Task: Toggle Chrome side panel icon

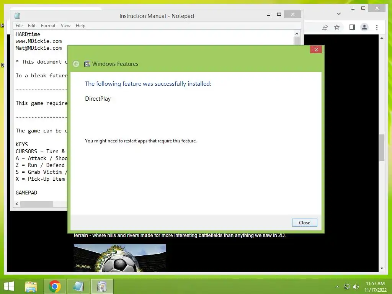Action: (352, 27)
